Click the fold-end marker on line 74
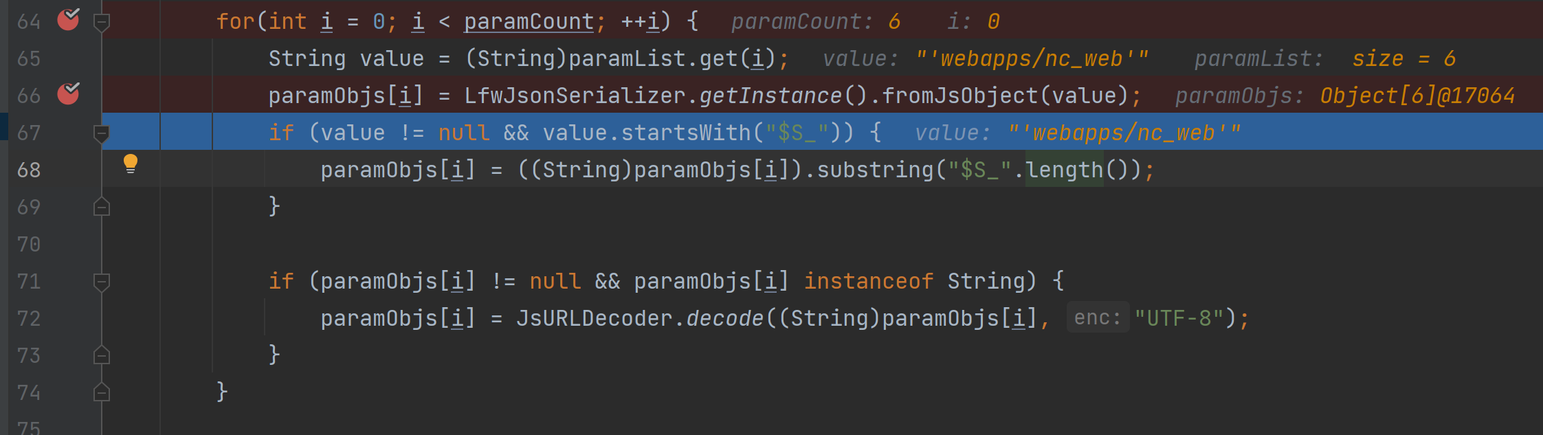 102,392
